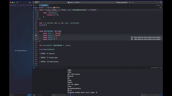Click the //MARK: 10 Протоколы comment
The width and height of the screenshot is (172, 96).
point(49,62)
